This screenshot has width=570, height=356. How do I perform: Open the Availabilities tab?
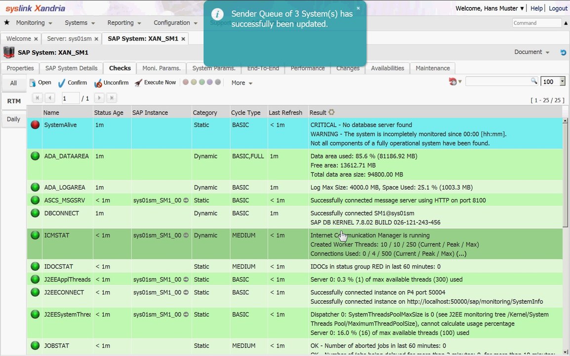point(388,68)
